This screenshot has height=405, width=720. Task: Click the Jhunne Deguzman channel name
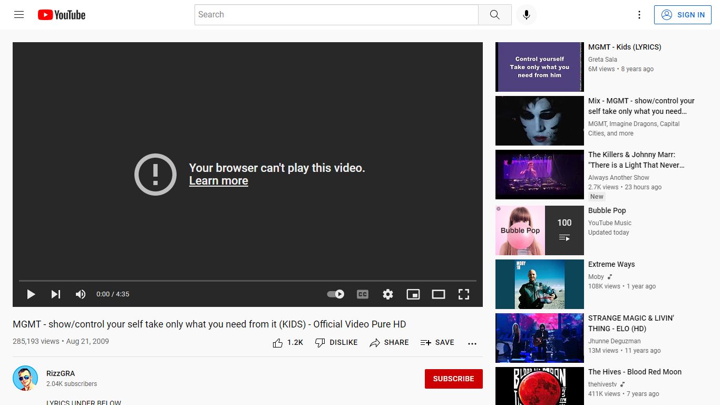tap(615, 341)
